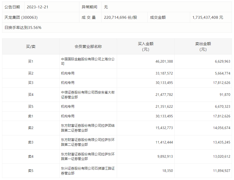Click the 成交金额 label
Viewport: 234px width, 180px height.
[x=158, y=17]
